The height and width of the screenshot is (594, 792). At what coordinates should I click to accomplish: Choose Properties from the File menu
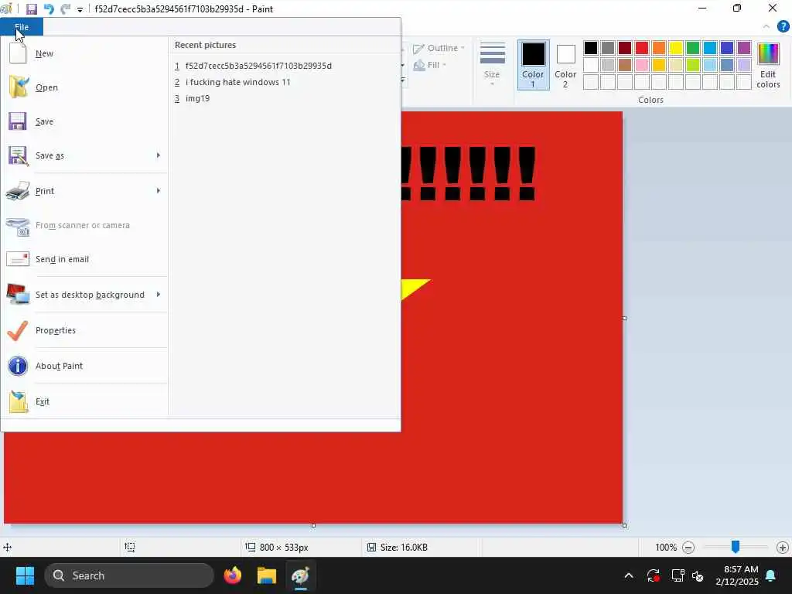pos(85,330)
